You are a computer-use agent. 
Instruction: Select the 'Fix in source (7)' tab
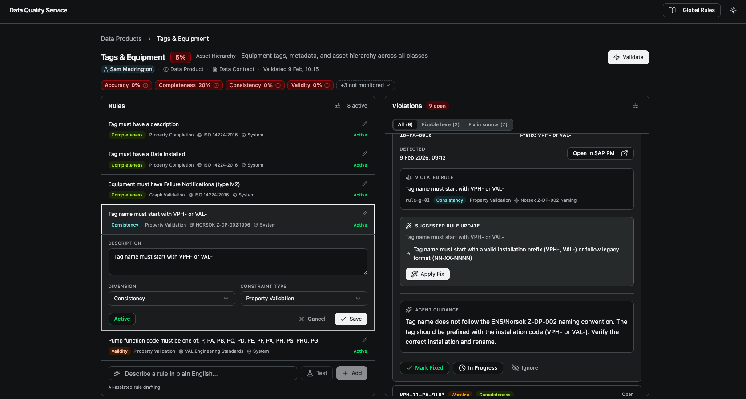(488, 124)
